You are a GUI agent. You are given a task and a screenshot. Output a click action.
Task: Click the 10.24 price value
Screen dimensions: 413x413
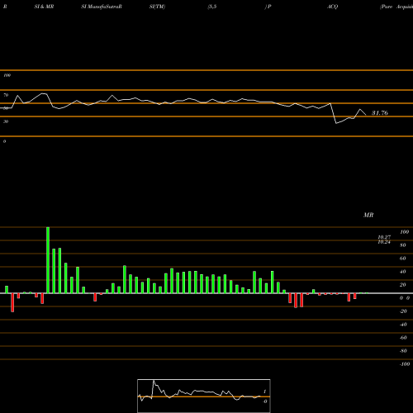coord(384,242)
